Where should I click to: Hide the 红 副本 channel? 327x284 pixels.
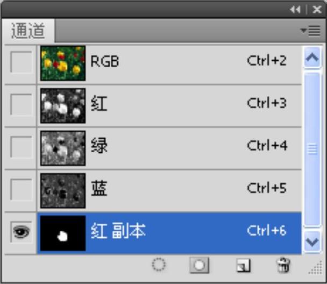pyautogui.click(x=21, y=232)
